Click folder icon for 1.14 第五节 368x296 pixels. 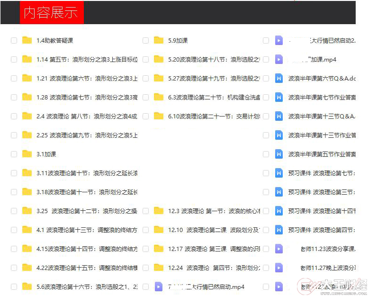click(27, 59)
